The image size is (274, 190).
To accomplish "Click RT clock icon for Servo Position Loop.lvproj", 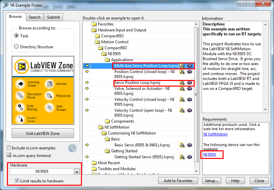I will 182,83.
